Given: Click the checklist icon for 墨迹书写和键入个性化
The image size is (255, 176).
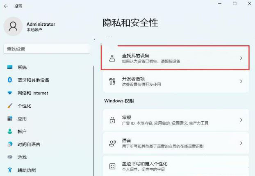Looking at the screenshot, I should [112, 166].
